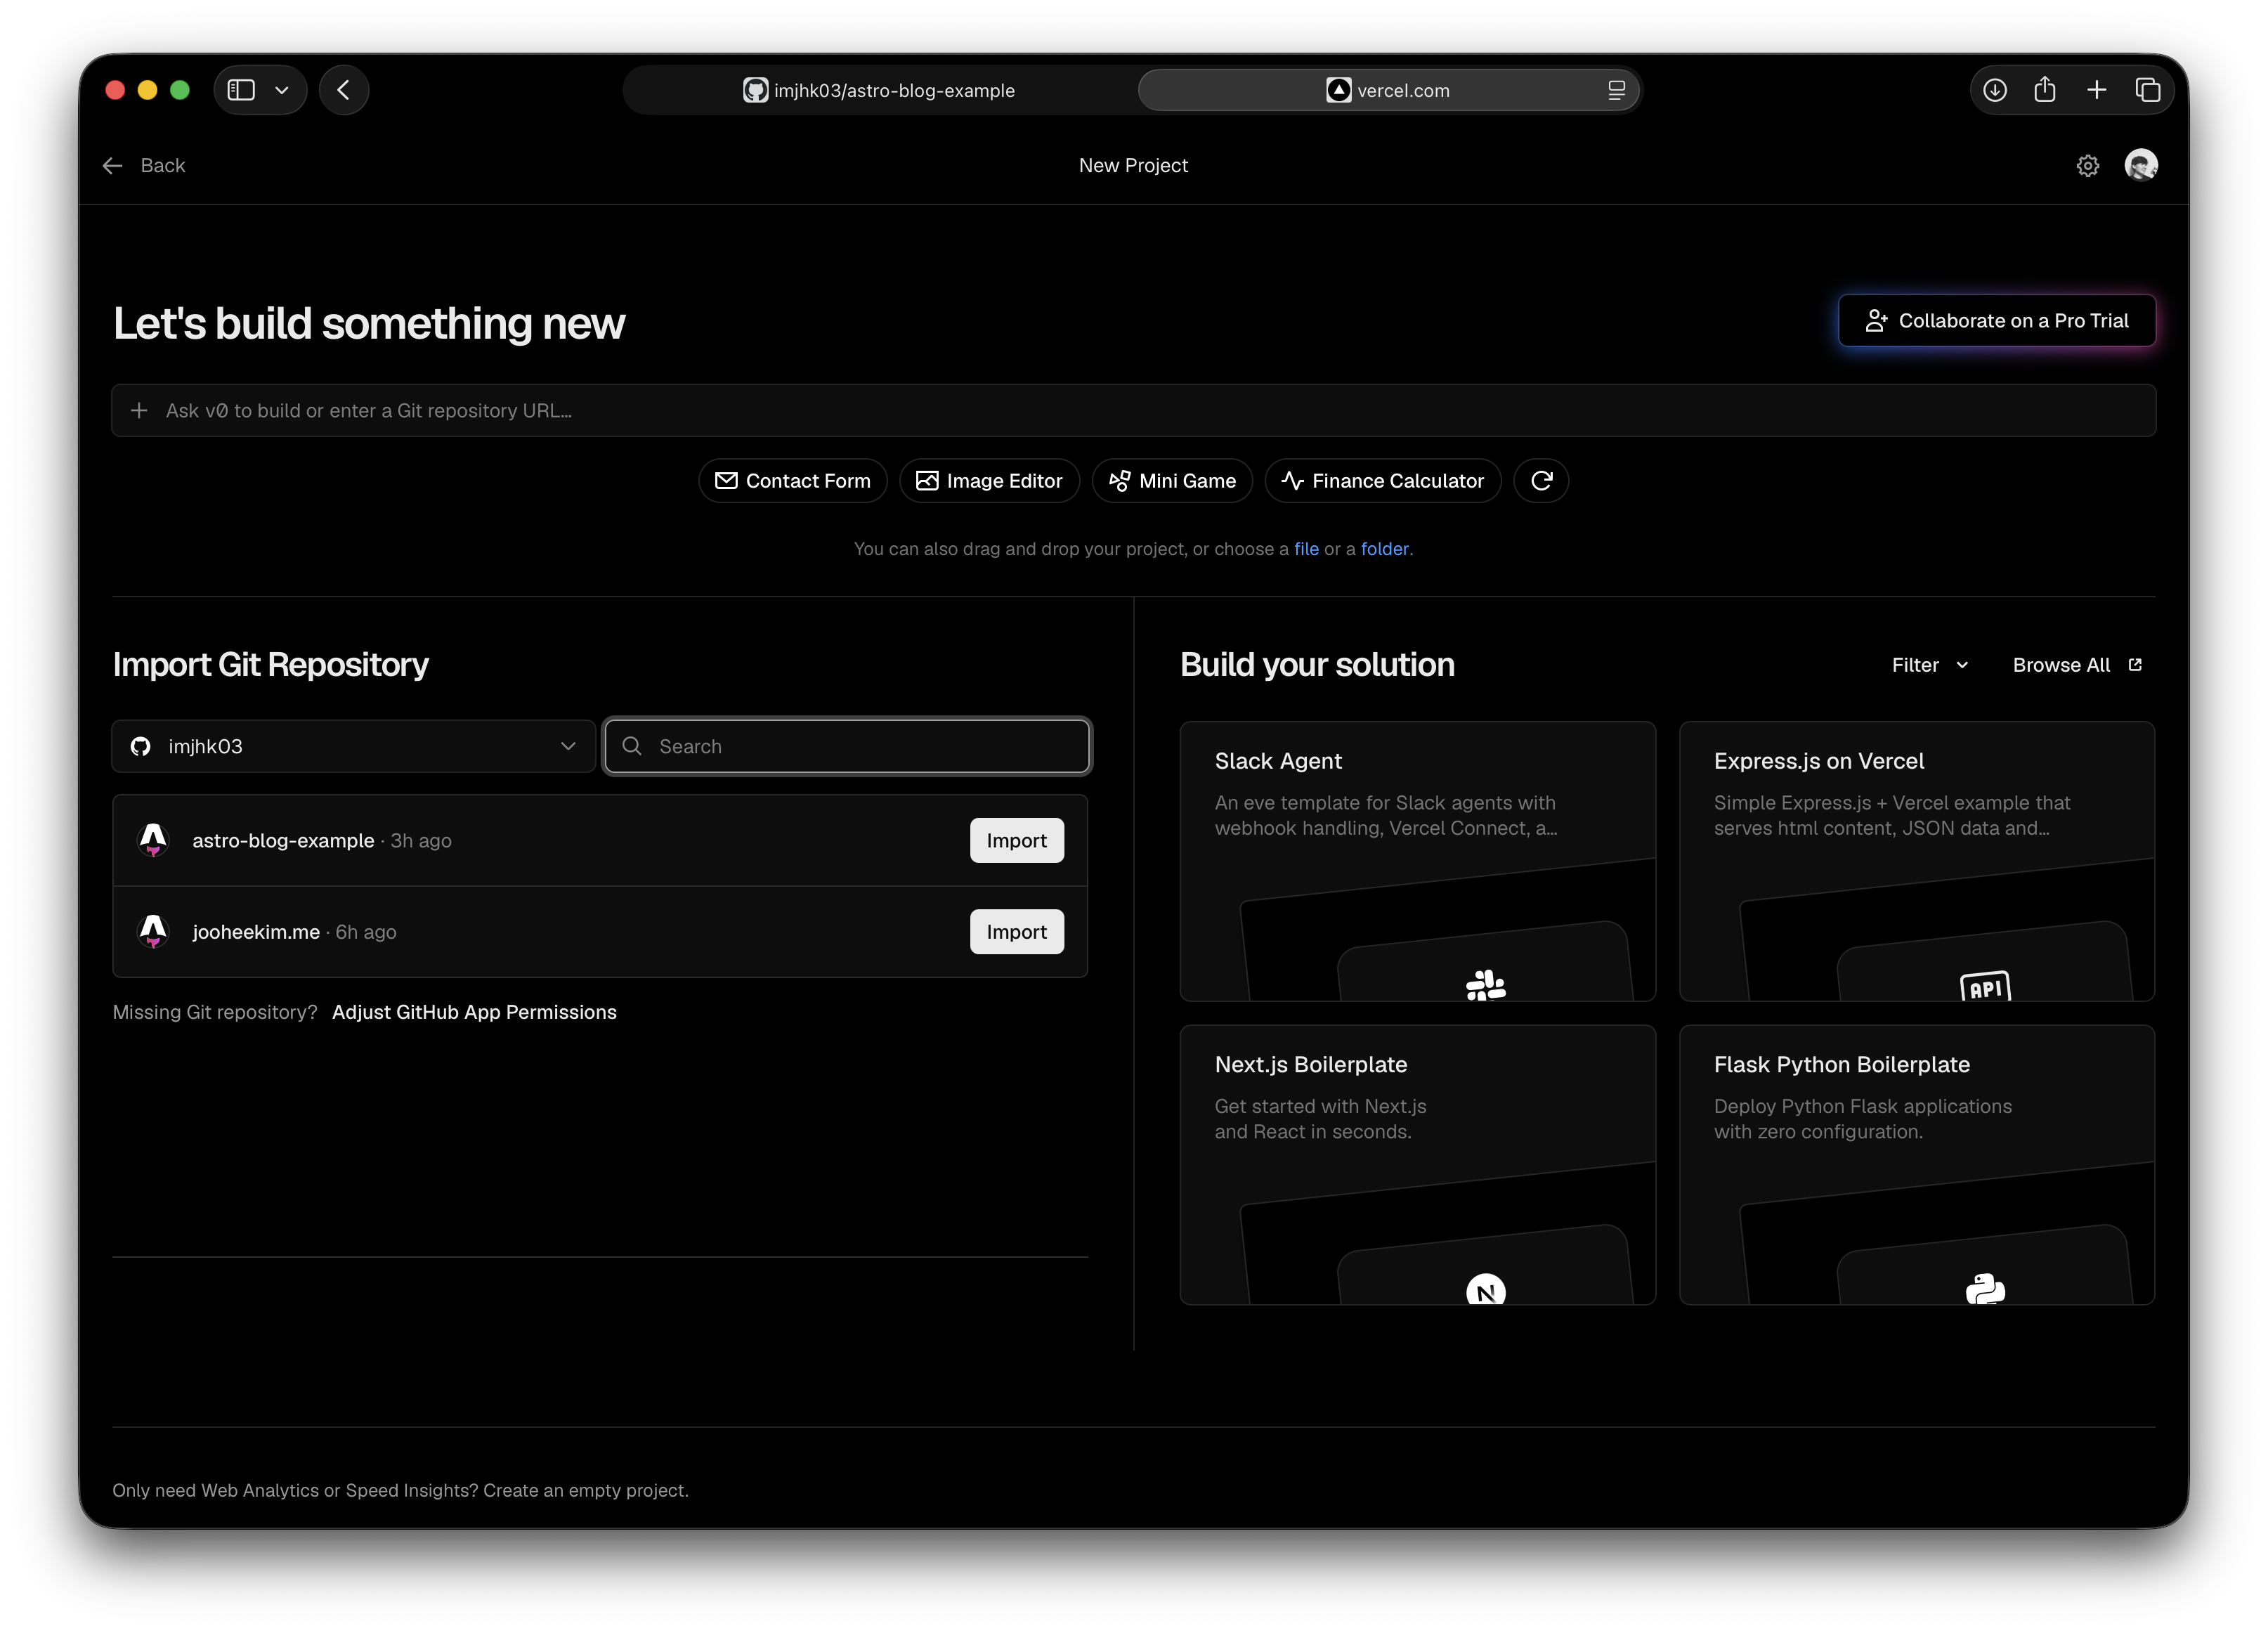
Task: Click the search magnifier icon
Action: 632,746
